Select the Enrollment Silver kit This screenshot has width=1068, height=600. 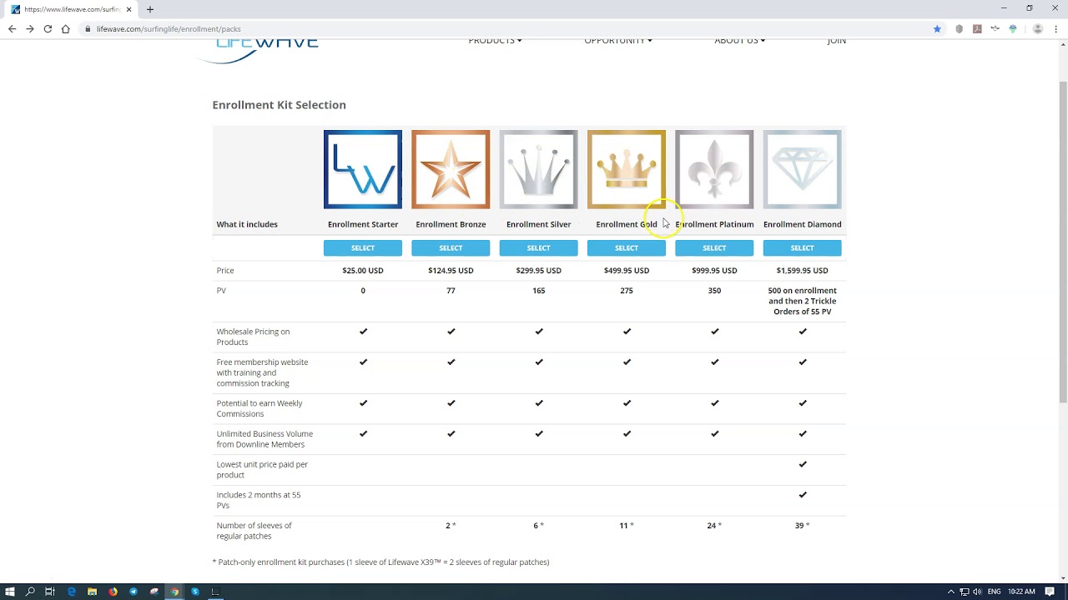coord(538,247)
